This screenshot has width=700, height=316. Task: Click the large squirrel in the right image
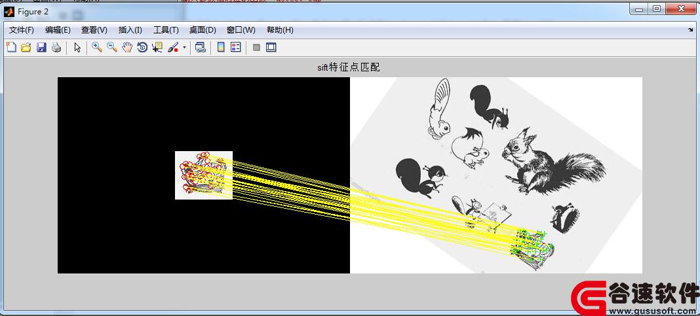click(554, 162)
